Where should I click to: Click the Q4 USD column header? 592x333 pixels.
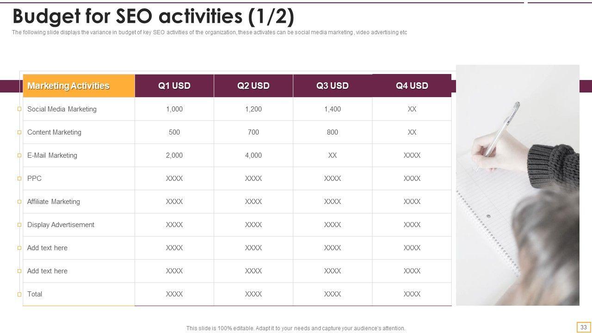pyautogui.click(x=412, y=86)
